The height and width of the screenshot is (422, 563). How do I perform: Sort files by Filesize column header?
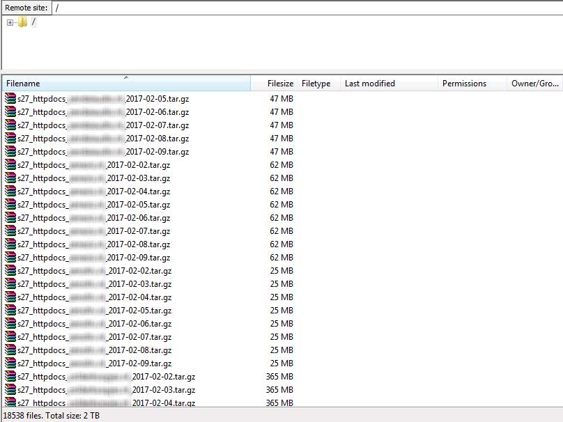280,84
